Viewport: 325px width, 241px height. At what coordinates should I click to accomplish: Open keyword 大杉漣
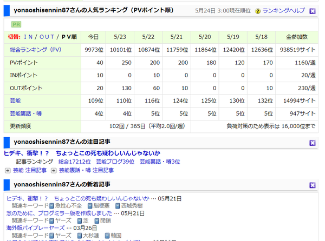tap(91, 236)
